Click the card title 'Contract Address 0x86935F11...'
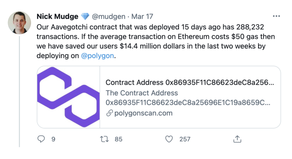The image size is (292, 159). (x=190, y=83)
